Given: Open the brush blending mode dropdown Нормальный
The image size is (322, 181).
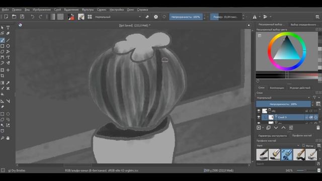Looking at the screenshot, I should 118,17.
